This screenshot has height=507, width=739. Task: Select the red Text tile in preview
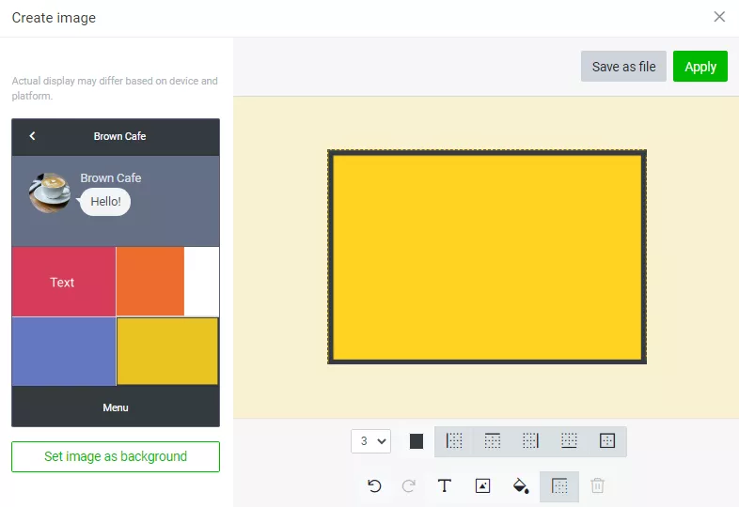click(64, 282)
